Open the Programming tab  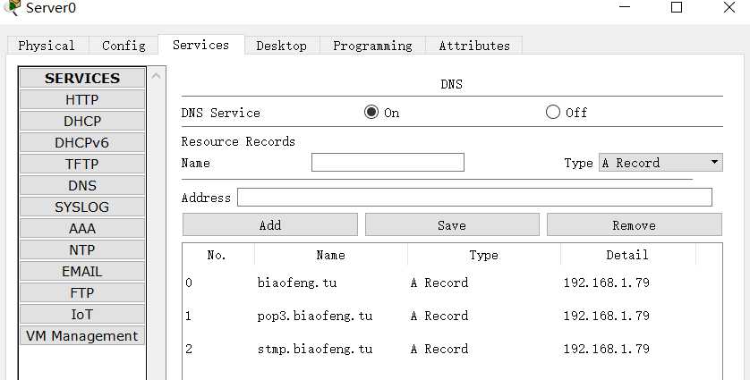372,46
